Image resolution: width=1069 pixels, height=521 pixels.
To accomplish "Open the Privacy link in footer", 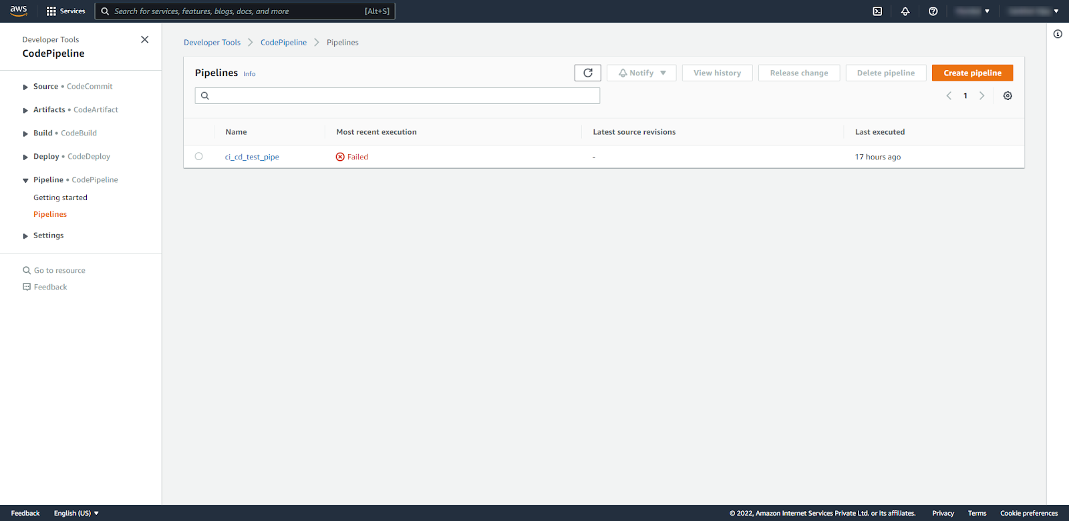I will tap(943, 513).
